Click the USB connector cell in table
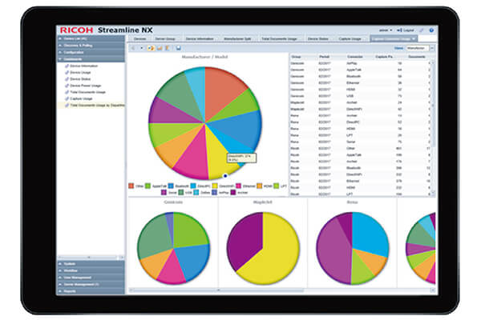The height and width of the screenshot is (320, 481). coord(350,96)
